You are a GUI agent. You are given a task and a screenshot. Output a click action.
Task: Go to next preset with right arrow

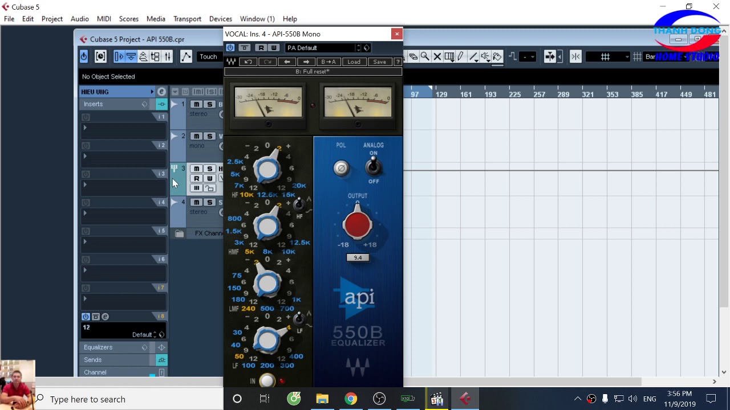coord(306,61)
